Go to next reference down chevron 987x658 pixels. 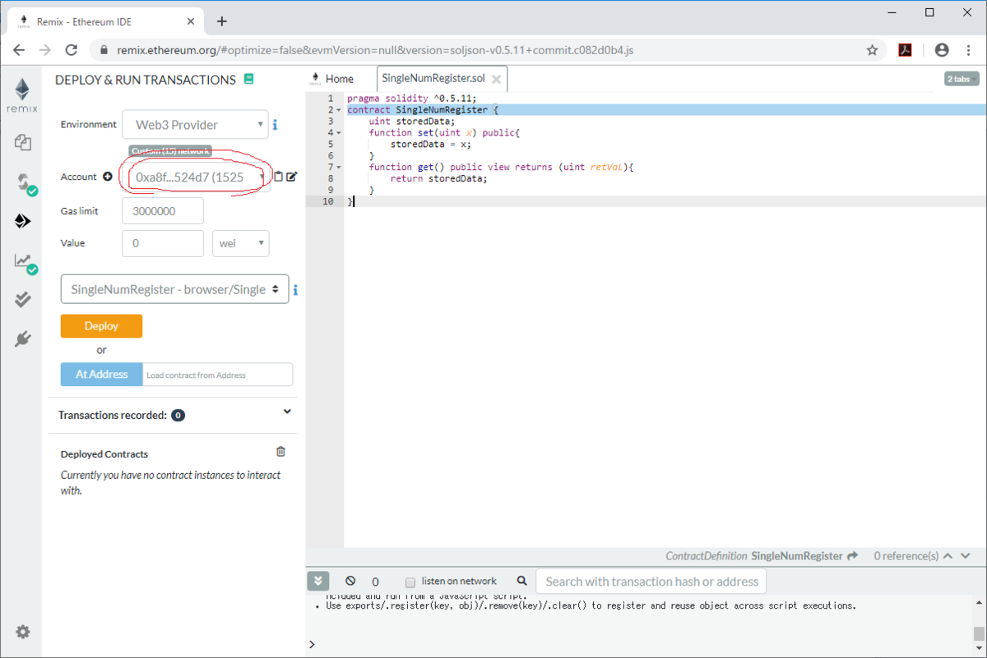[965, 556]
